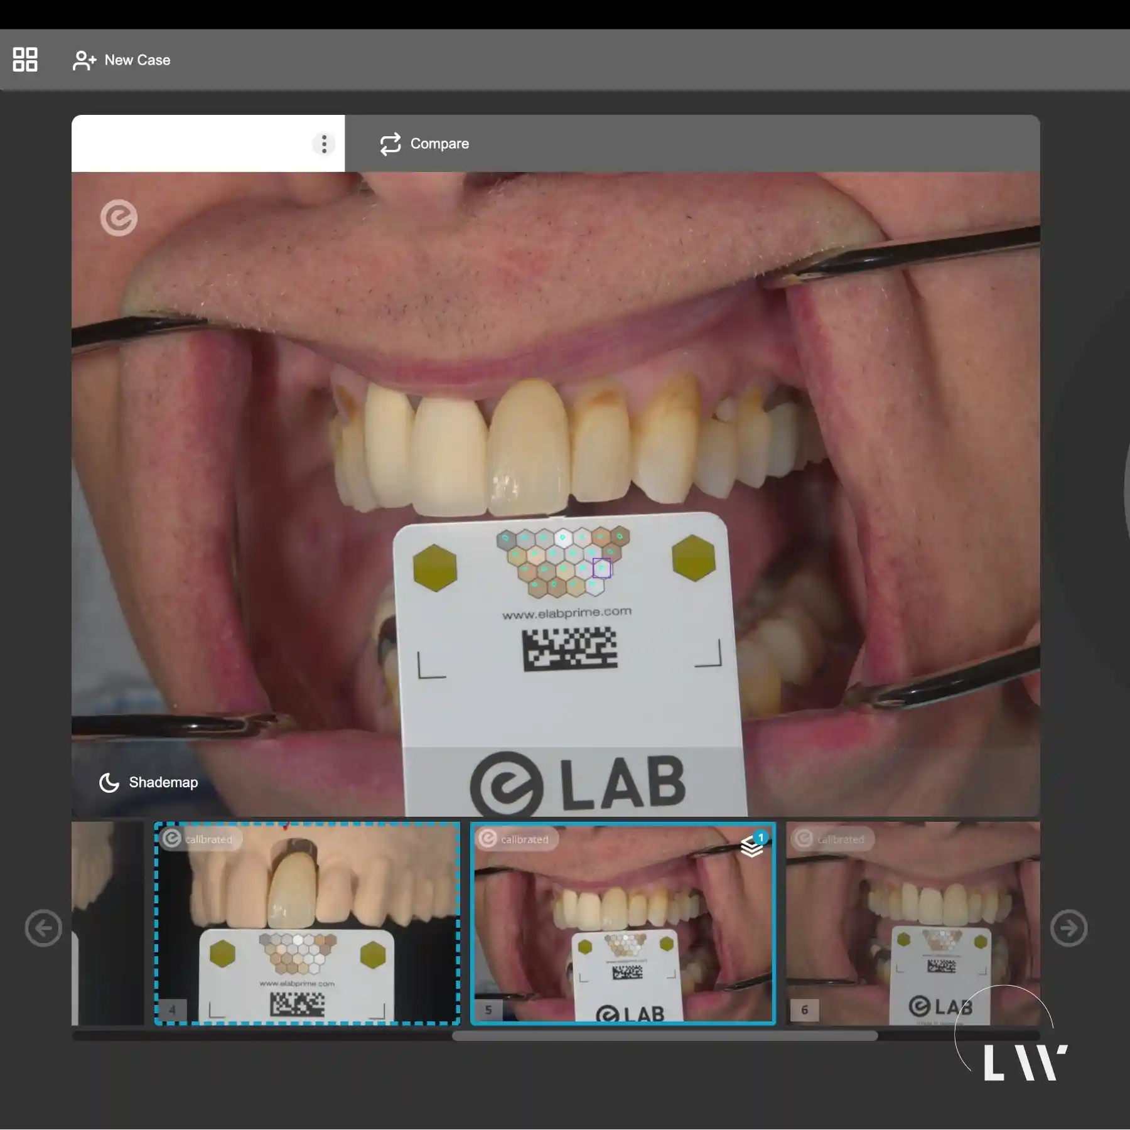The image size is (1130, 1130).
Task: Select thumbnail 4 of the dental model
Action: (307, 923)
